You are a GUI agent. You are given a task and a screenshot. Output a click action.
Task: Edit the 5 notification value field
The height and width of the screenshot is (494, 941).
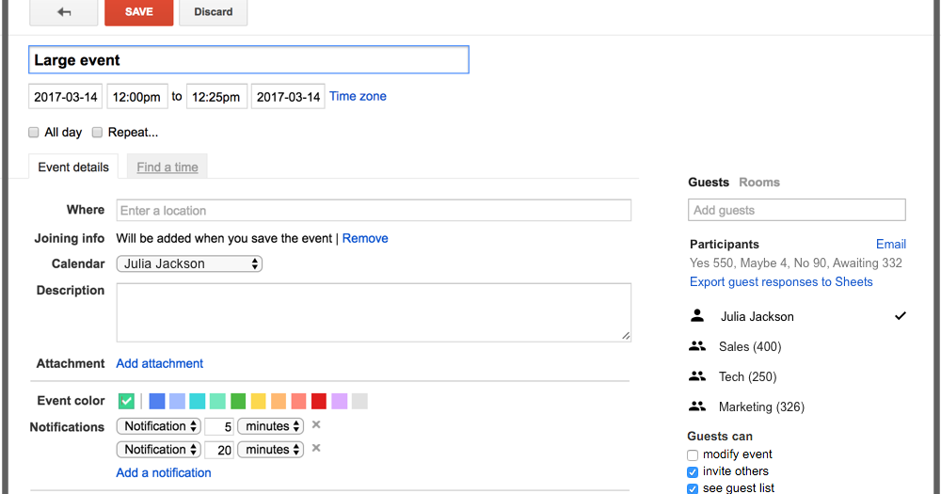tap(219, 427)
